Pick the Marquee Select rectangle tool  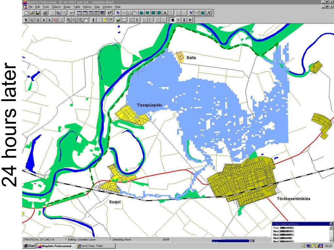coord(32,20)
